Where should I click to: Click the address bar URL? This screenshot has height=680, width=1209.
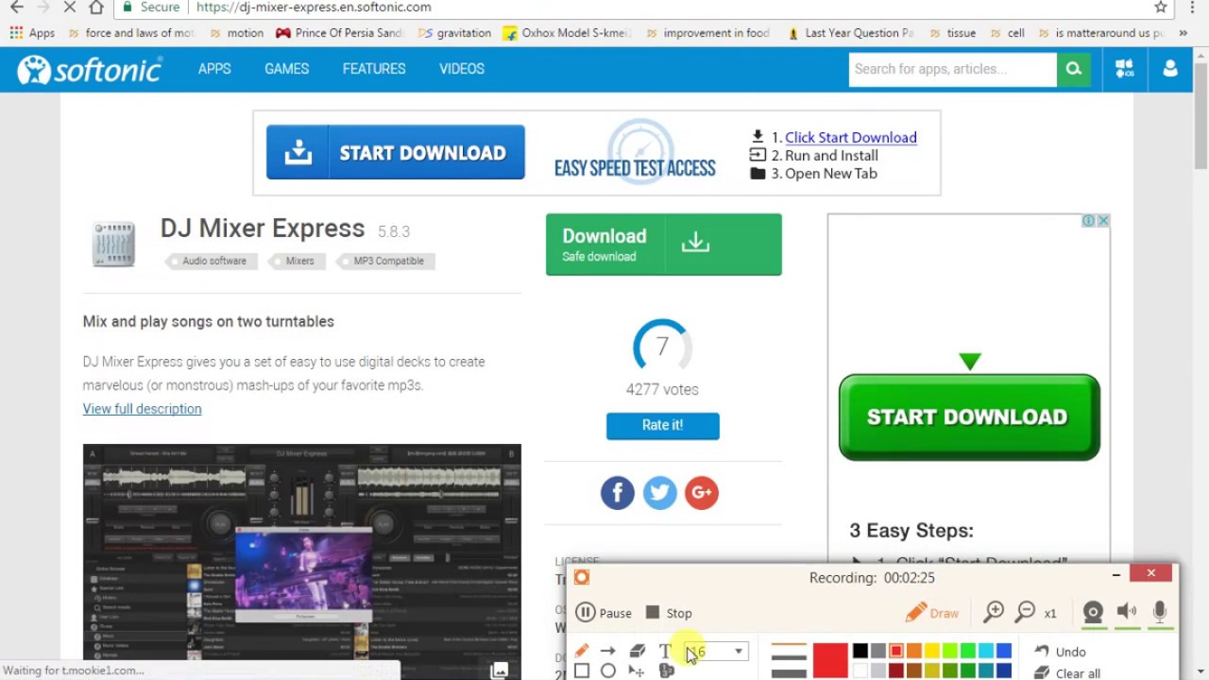coord(315,8)
